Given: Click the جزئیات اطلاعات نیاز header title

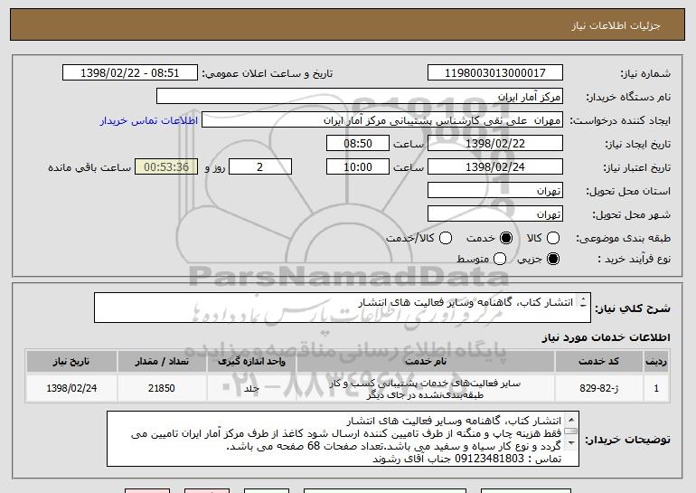Looking at the screenshot, I should [x=616, y=25].
